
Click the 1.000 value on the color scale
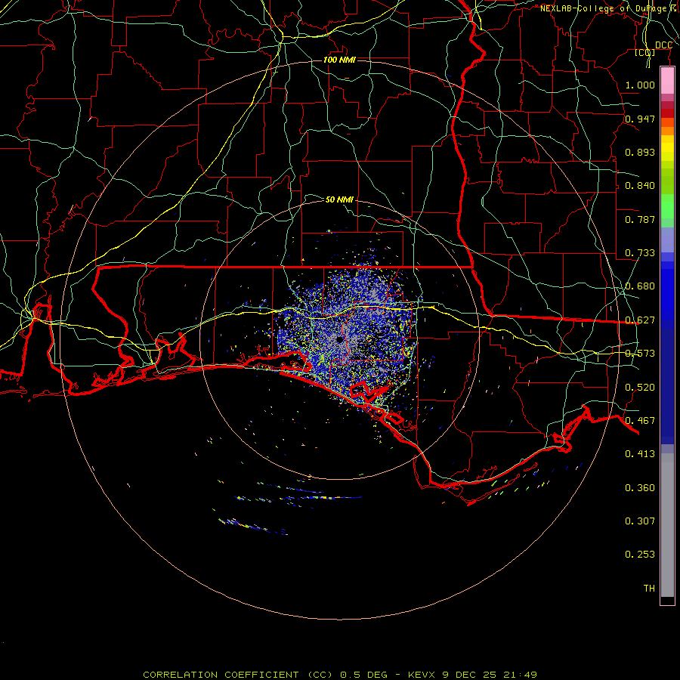[x=640, y=85]
